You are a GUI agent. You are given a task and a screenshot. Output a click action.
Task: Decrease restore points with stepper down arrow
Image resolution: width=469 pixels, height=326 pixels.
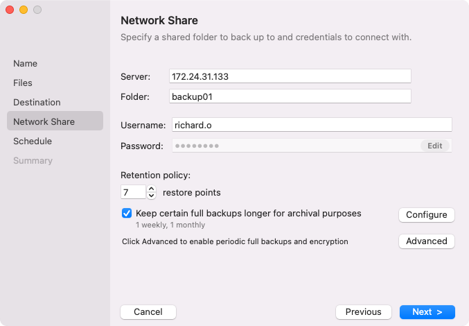[152, 196]
